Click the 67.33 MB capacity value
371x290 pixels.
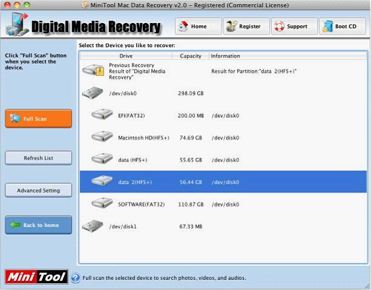tap(191, 227)
